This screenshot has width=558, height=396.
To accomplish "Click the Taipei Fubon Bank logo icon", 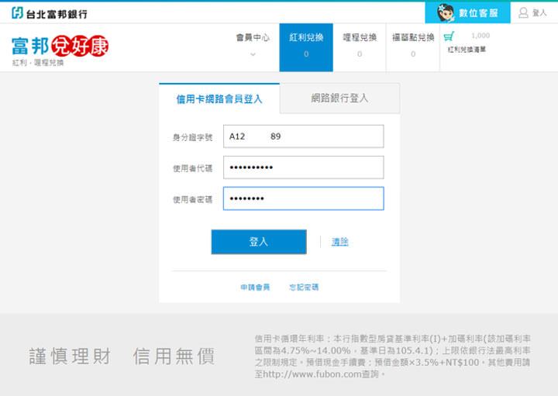I will click(x=17, y=13).
